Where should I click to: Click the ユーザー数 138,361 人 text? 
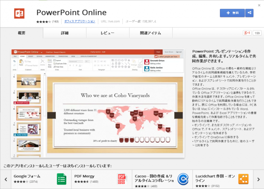141,21
